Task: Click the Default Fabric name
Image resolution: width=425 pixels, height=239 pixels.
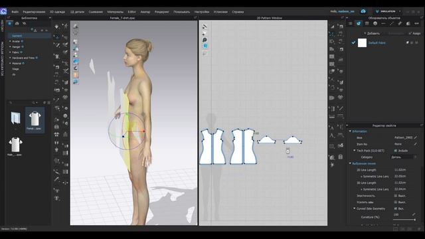Action: pyautogui.click(x=377, y=42)
